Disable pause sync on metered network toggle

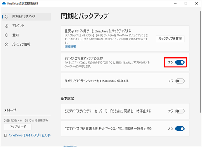tap(180, 129)
